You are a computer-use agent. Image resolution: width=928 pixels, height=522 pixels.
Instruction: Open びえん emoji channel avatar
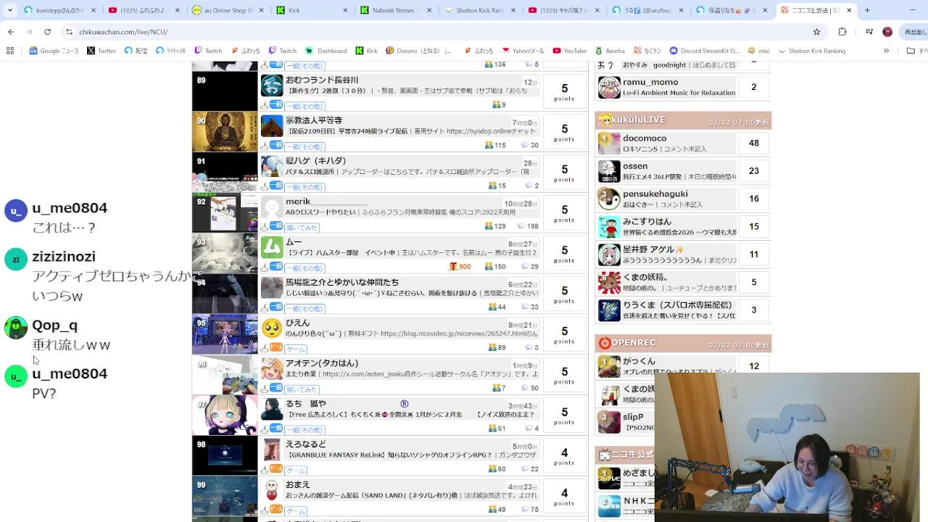(x=272, y=328)
